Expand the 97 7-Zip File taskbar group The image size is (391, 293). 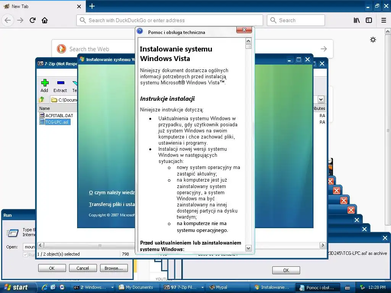coord(202,288)
